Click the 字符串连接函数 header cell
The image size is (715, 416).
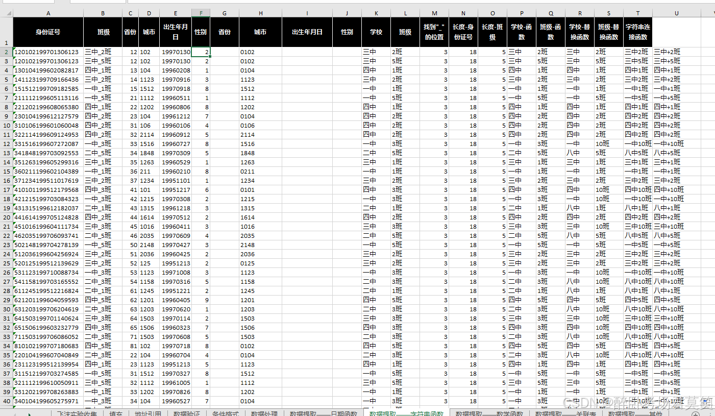coord(638,32)
